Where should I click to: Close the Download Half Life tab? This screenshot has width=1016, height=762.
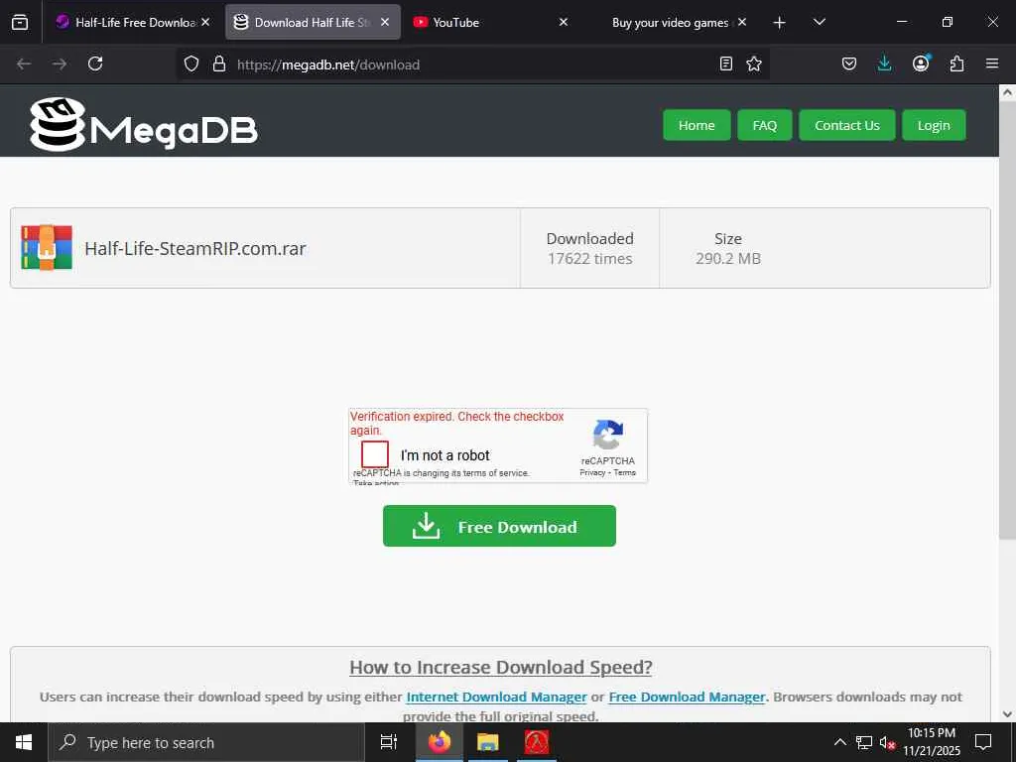(385, 22)
